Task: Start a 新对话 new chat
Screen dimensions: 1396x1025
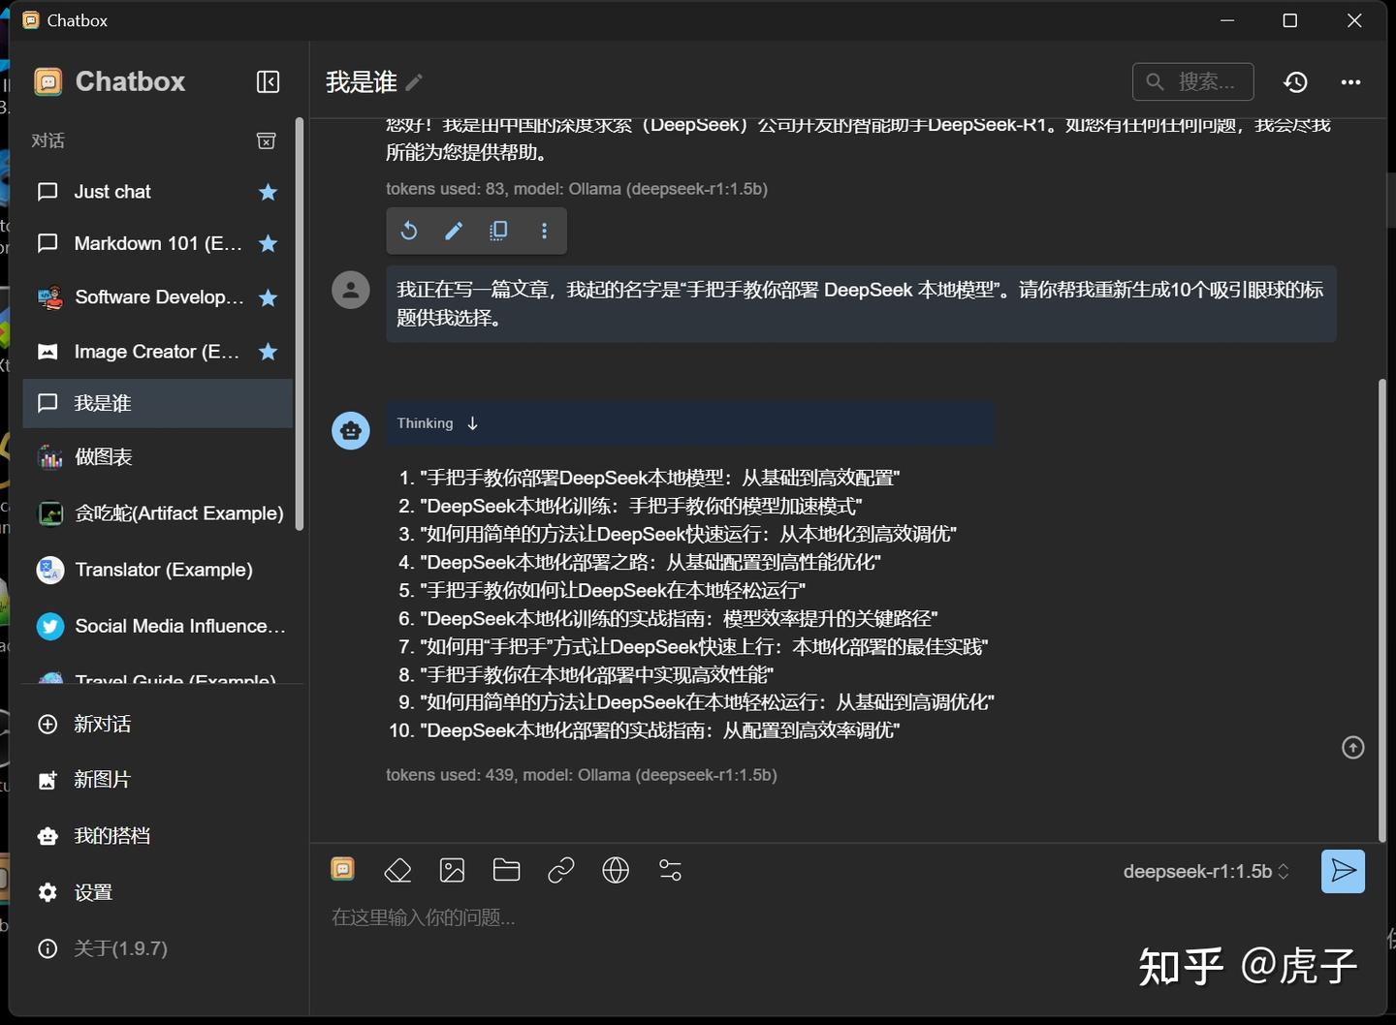Action: tap(102, 724)
